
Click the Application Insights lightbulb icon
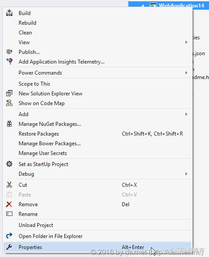(x=9, y=61)
